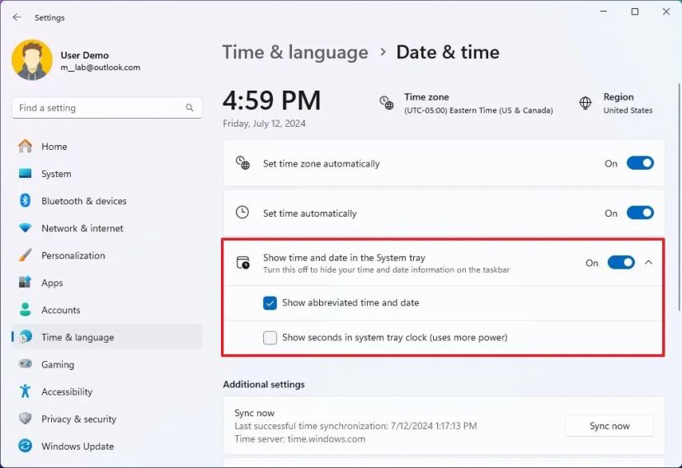Minimize the Settings window

tap(604, 12)
